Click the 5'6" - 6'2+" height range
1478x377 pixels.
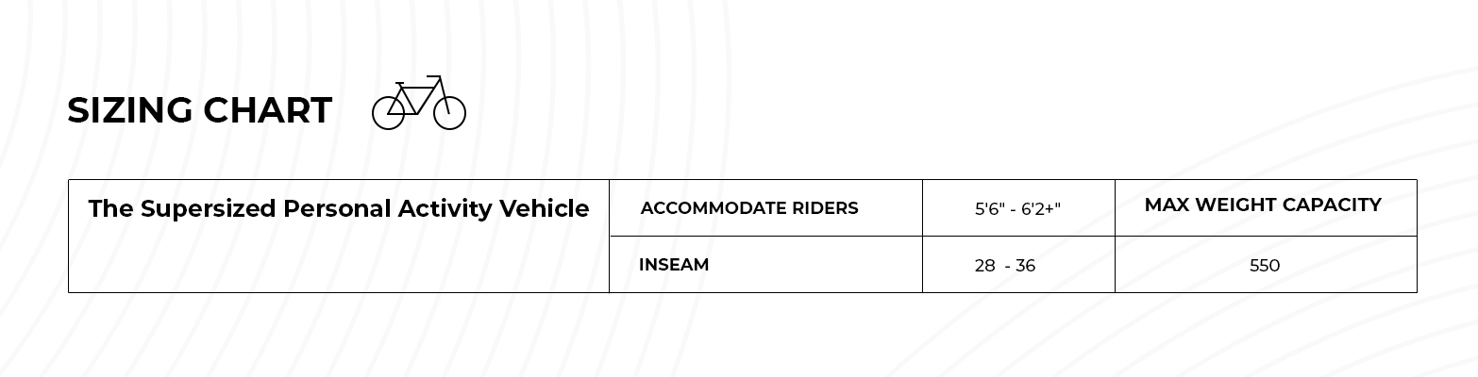coord(1017,209)
